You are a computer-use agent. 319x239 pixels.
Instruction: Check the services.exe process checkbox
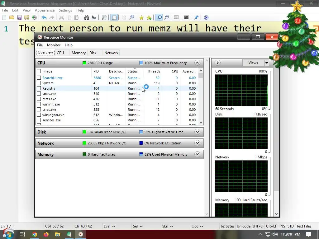[x=39, y=120]
